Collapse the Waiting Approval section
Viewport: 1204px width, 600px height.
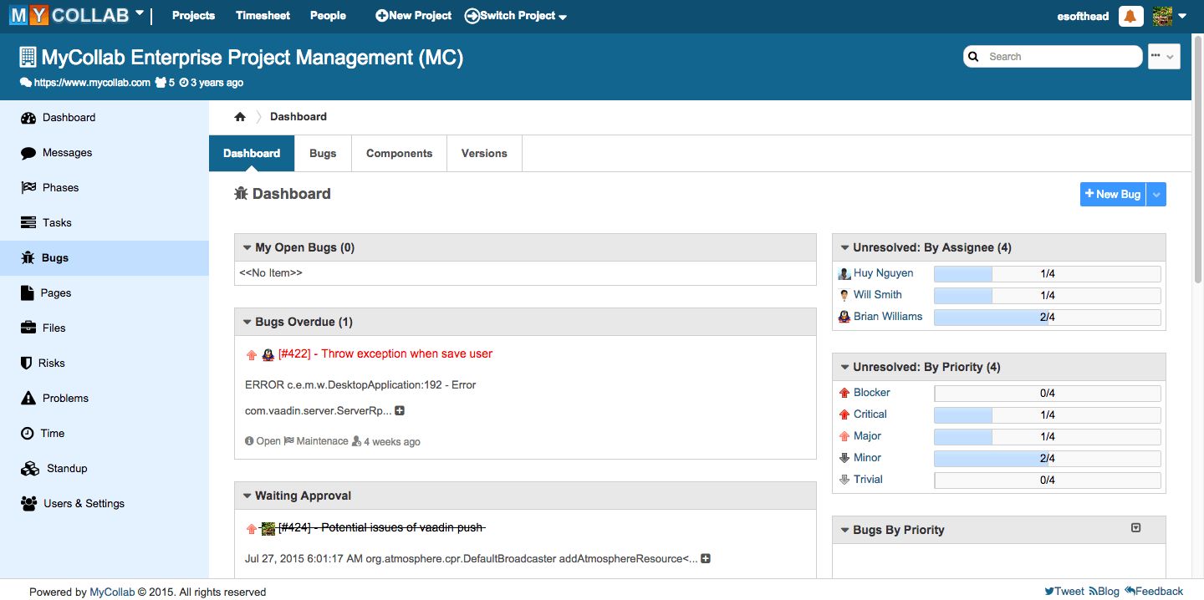point(246,495)
